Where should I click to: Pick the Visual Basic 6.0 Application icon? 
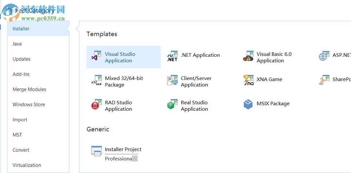248,56
